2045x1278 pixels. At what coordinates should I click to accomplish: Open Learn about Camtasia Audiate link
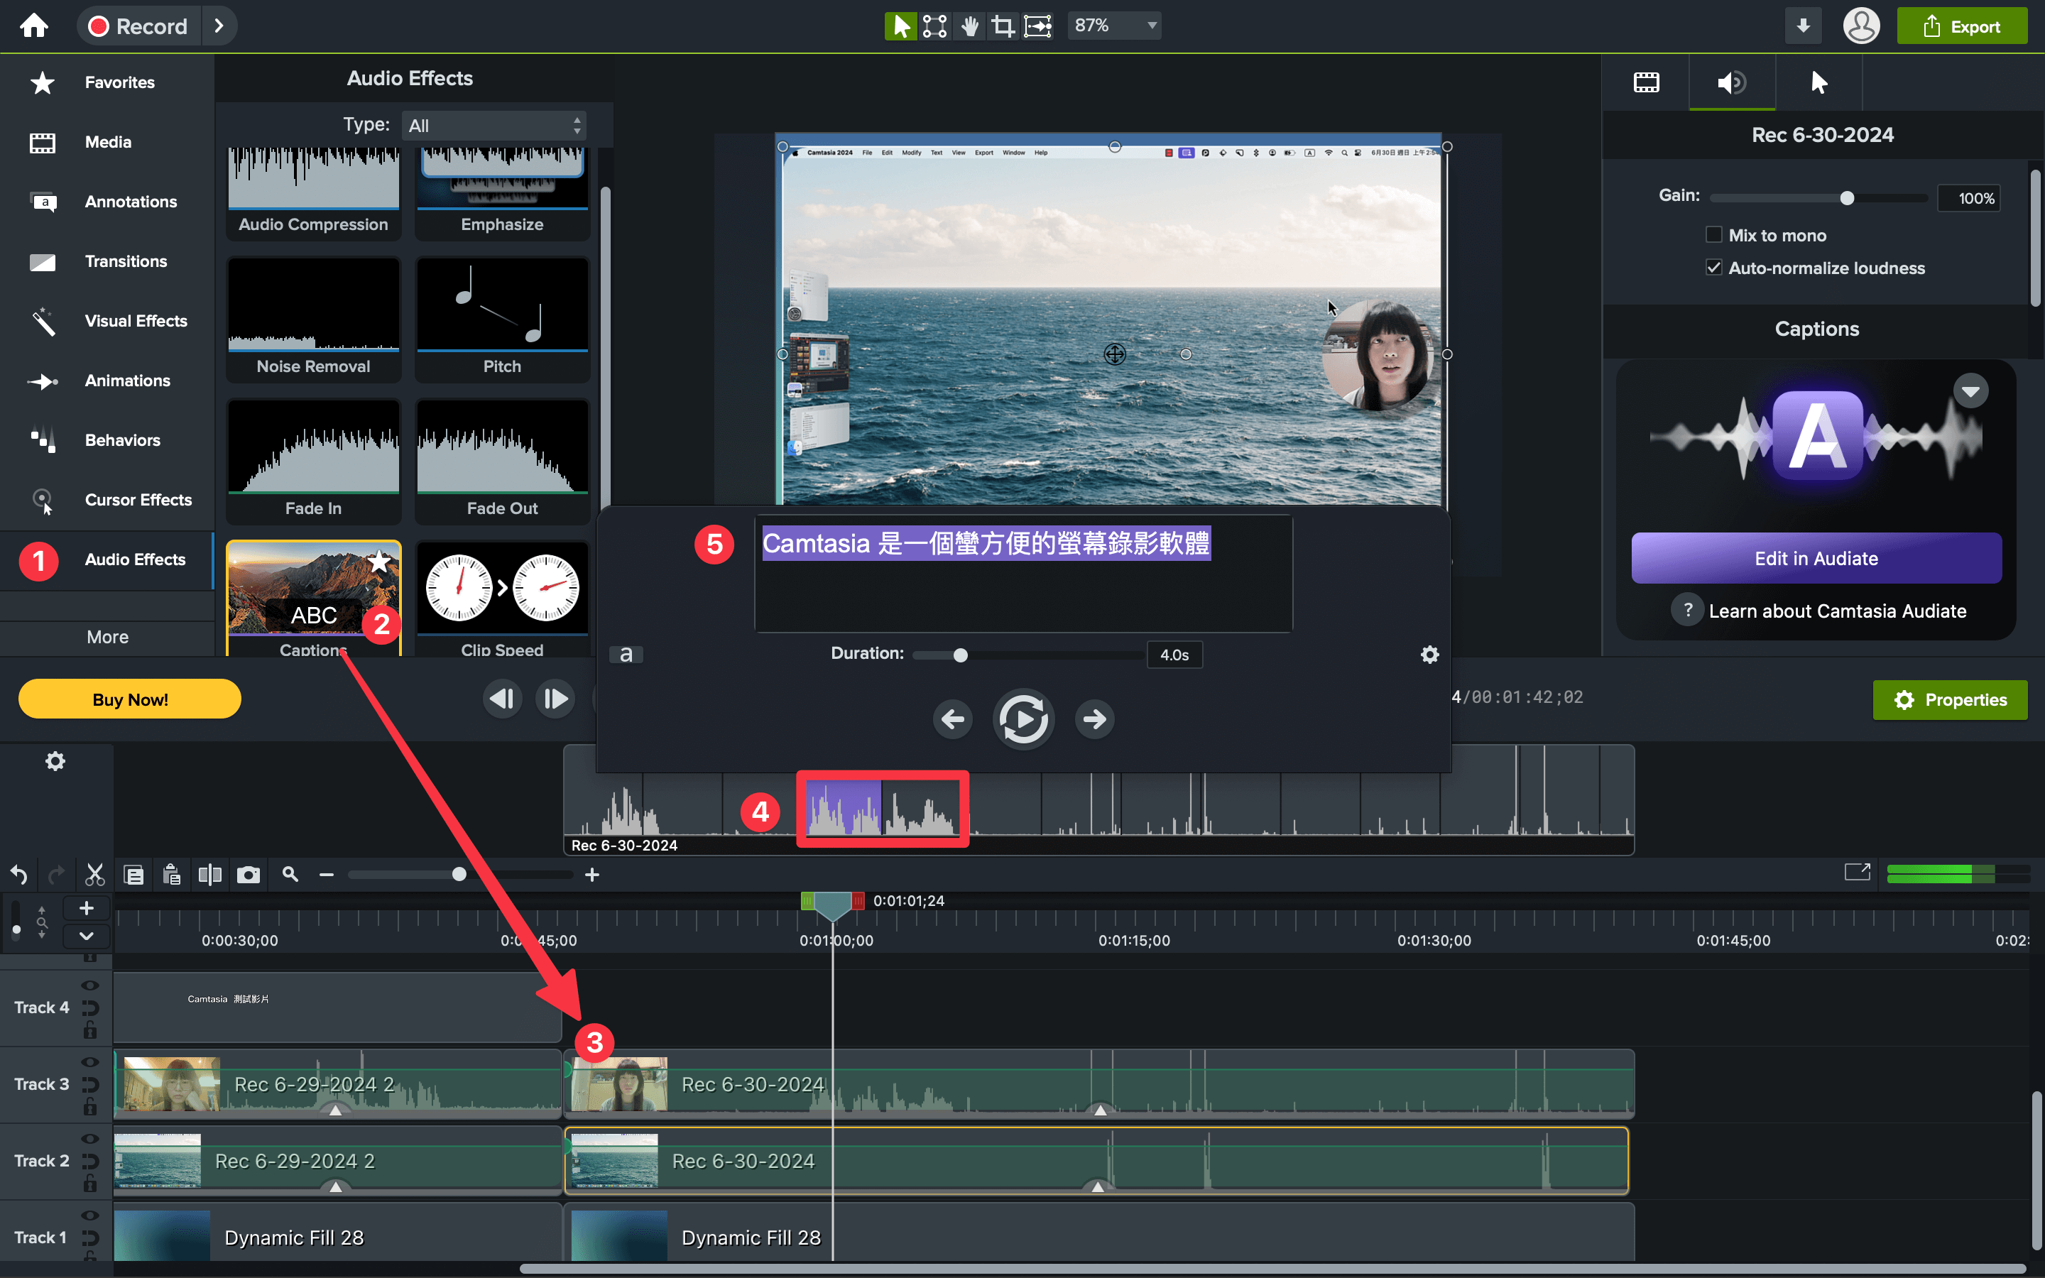[1836, 611]
